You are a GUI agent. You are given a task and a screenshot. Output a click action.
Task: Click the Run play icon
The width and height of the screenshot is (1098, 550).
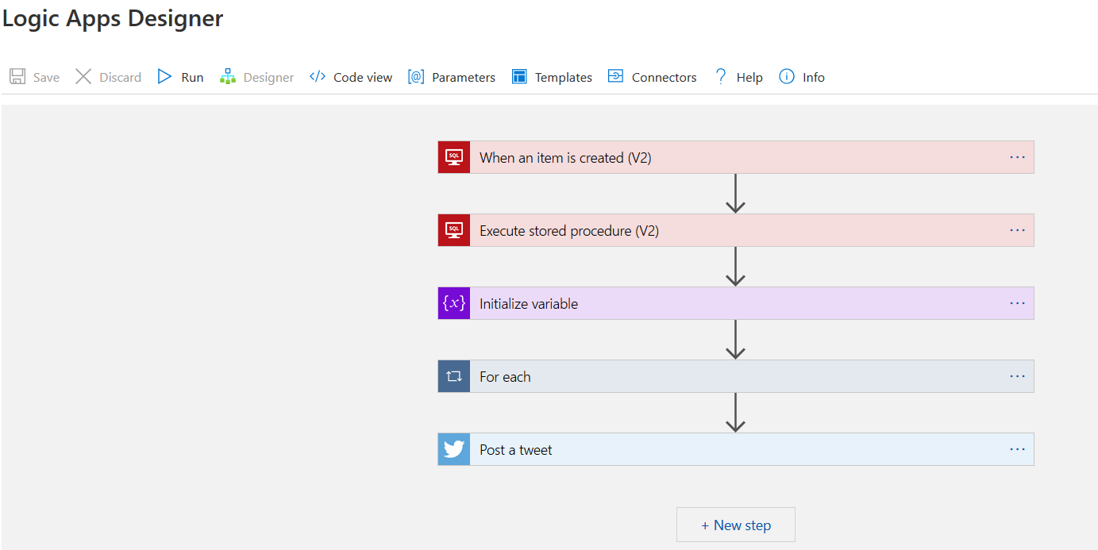click(x=164, y=77)
